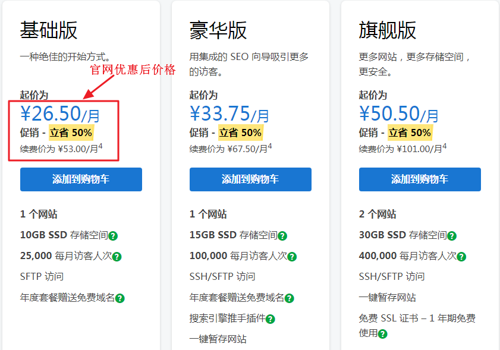This screenshot has height=350, width=500.
Task: Click 添加到购物车 under 豪华版
Action: [250, 179]
